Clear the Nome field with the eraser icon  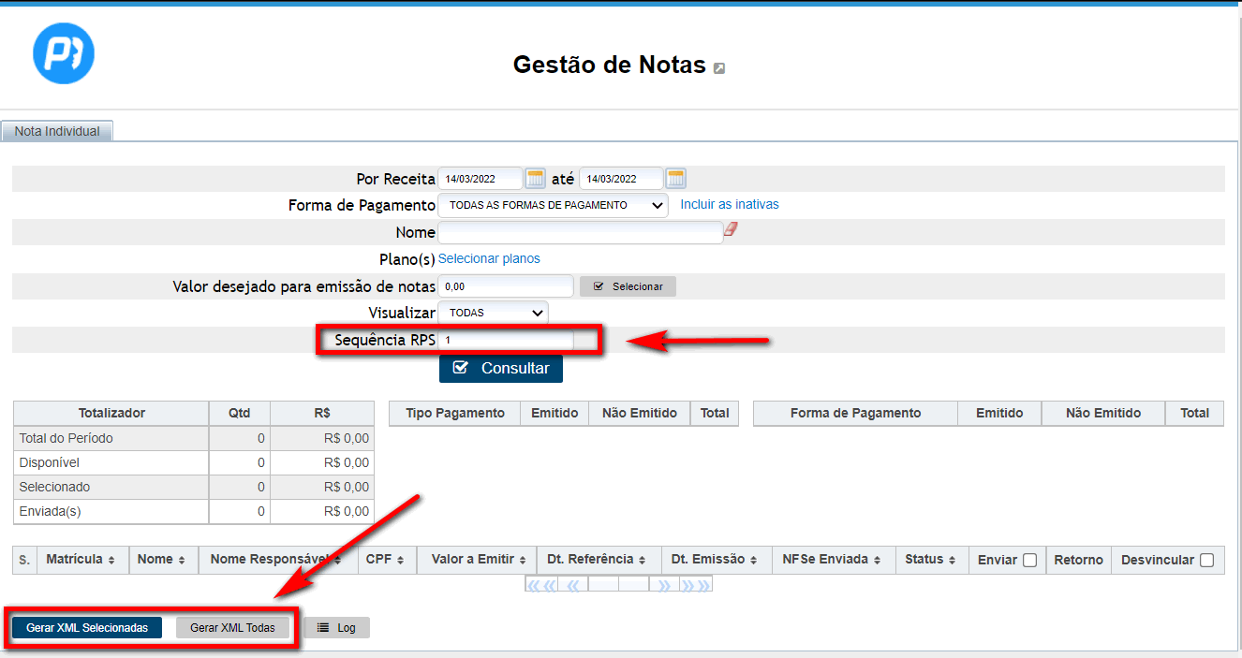coord(732,229)
